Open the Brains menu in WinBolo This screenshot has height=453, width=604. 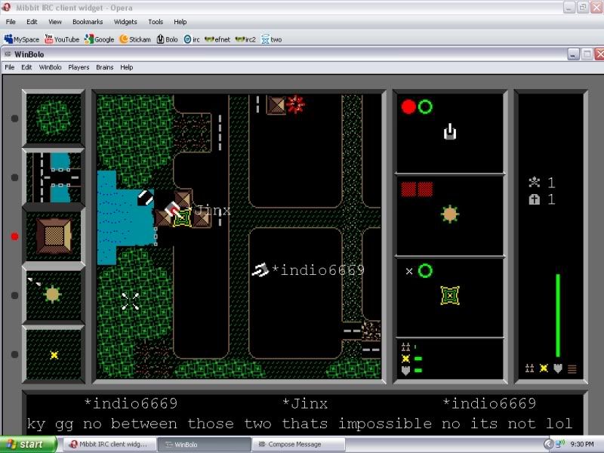tap(104, 67)
